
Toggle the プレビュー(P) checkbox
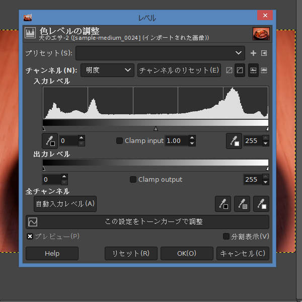(x=30, y=236)
